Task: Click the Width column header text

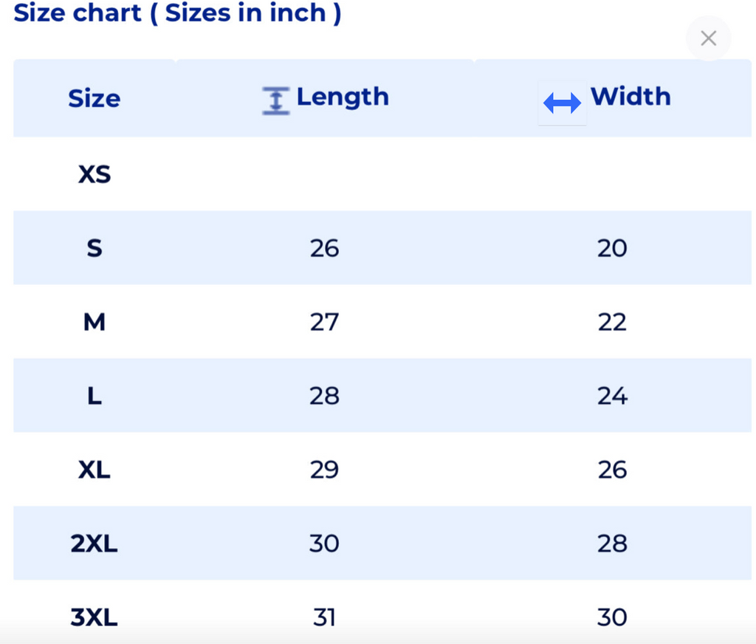Action: point(630,97)
